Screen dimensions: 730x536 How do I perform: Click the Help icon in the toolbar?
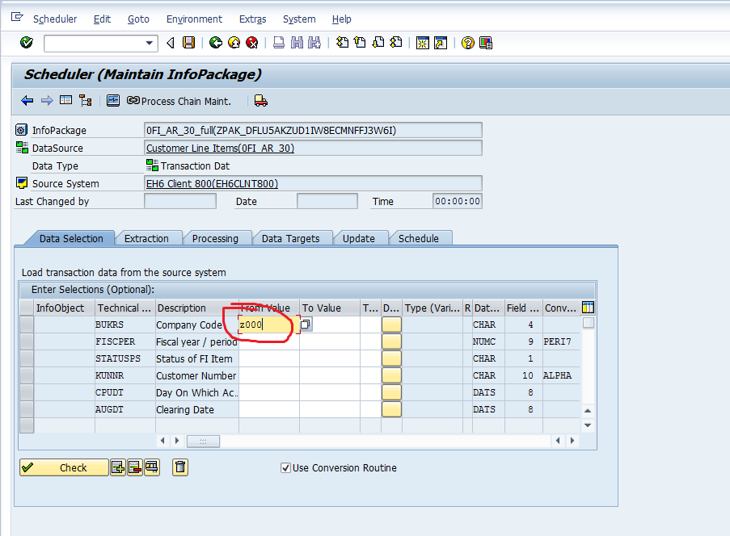click(x=467, y=42)
